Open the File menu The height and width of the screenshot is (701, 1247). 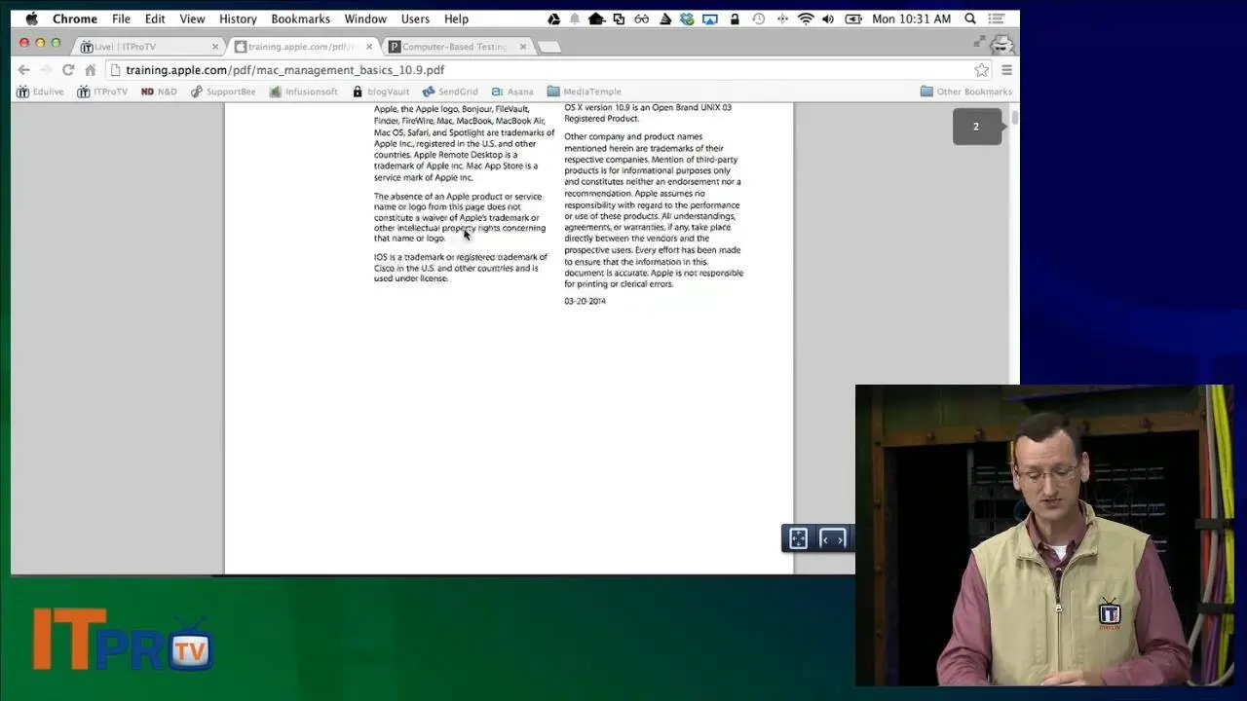point(121,18)
